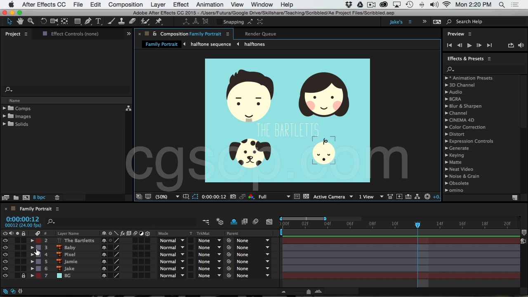The image size is (528, 297).
Task: Hide the Baby layer with eye icon
Action: coord(5,247)
